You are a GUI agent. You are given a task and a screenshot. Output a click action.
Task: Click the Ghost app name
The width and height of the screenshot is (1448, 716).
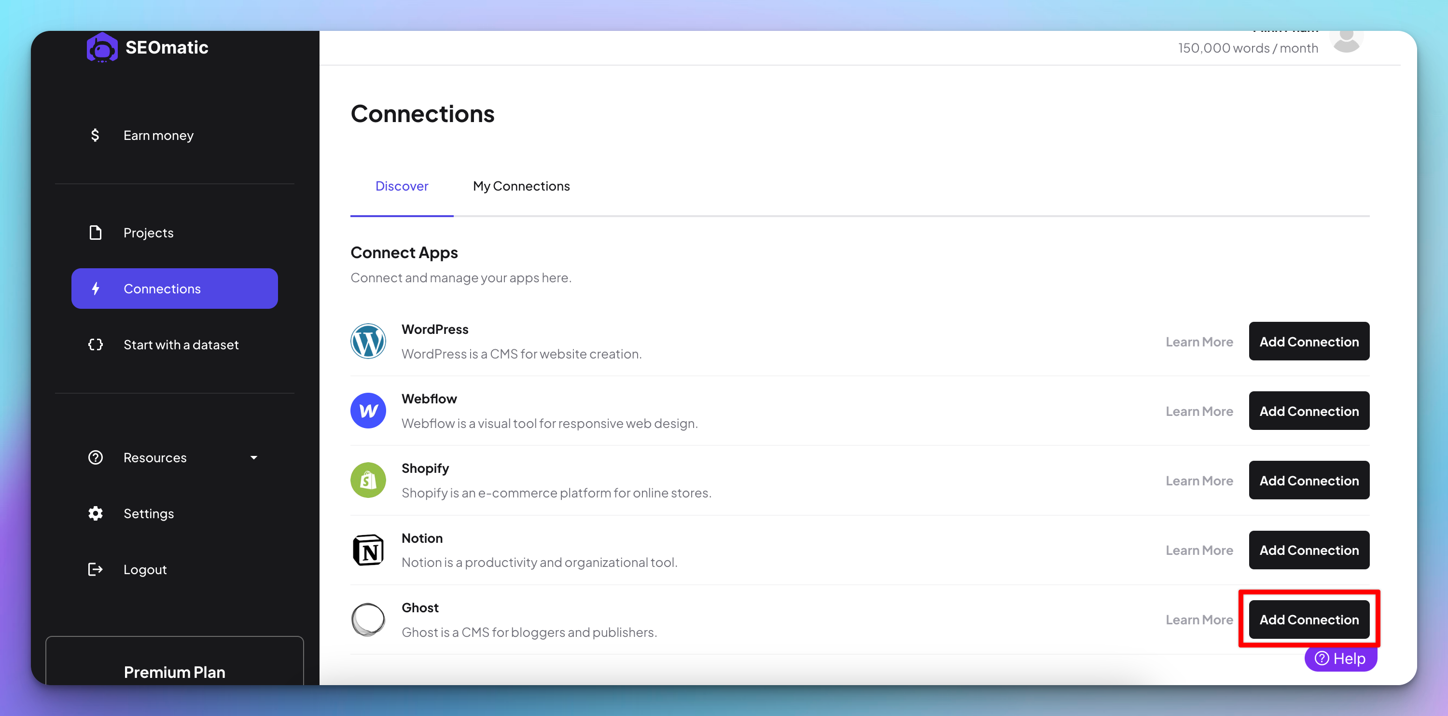click(420, 608)
